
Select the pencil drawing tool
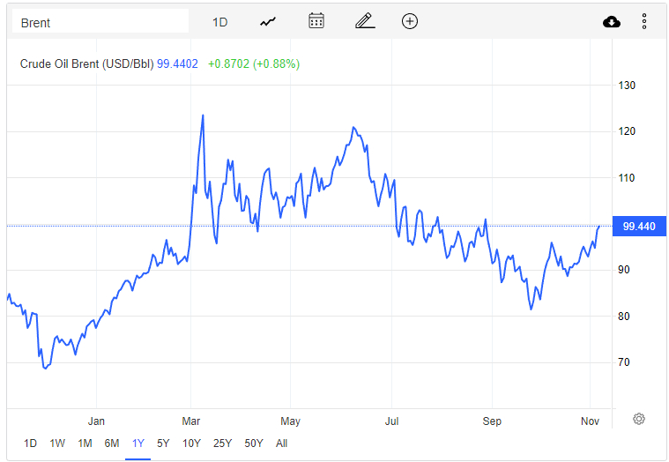point(365,21)
